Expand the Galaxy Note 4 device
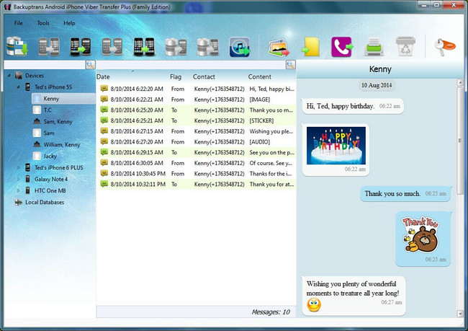Viewport: 468px width, 331px height. point(19,179)
